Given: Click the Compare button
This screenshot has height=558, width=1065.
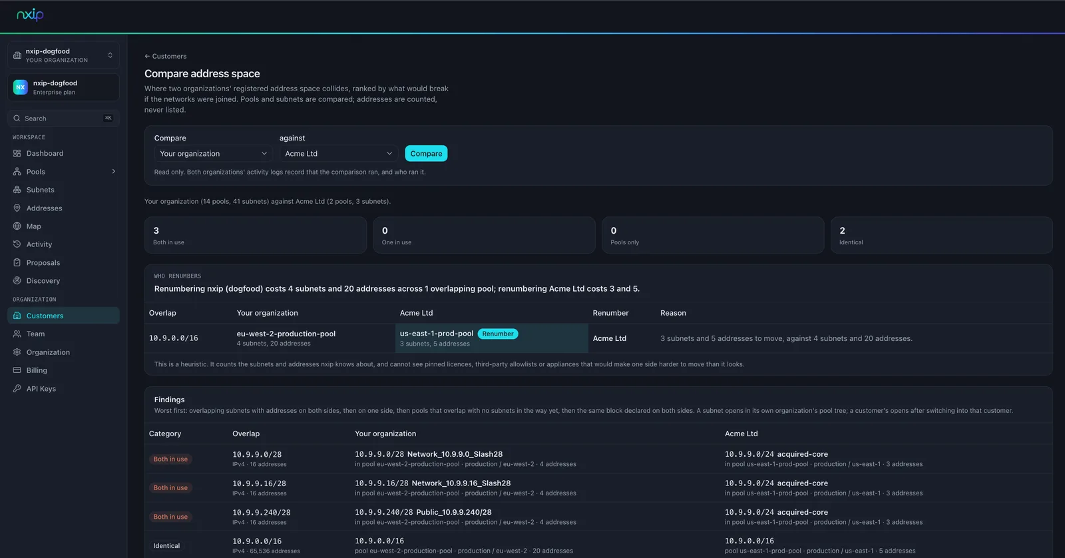Looking at the screenshot, I should (x=426, y=154).
